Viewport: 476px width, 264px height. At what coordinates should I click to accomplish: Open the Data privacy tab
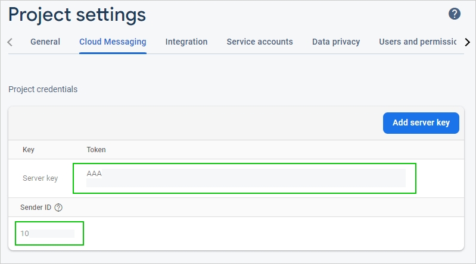[x=336, y=42]
